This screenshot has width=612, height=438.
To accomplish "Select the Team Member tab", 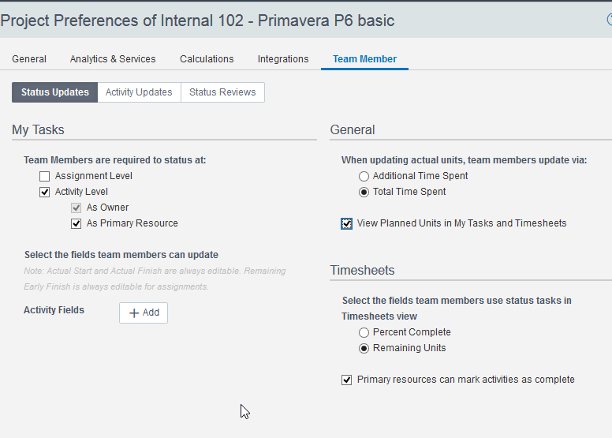I will (x=364, y=59).
